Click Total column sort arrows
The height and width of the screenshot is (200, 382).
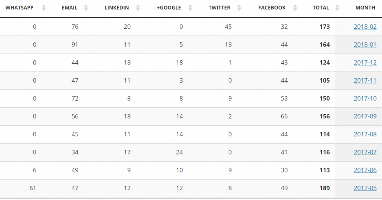click(x=337, y=8)
